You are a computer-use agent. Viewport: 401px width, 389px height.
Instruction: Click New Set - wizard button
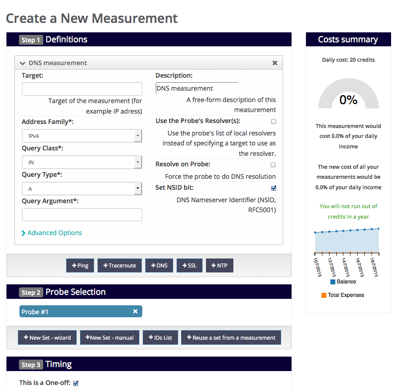tap(47, 338)
